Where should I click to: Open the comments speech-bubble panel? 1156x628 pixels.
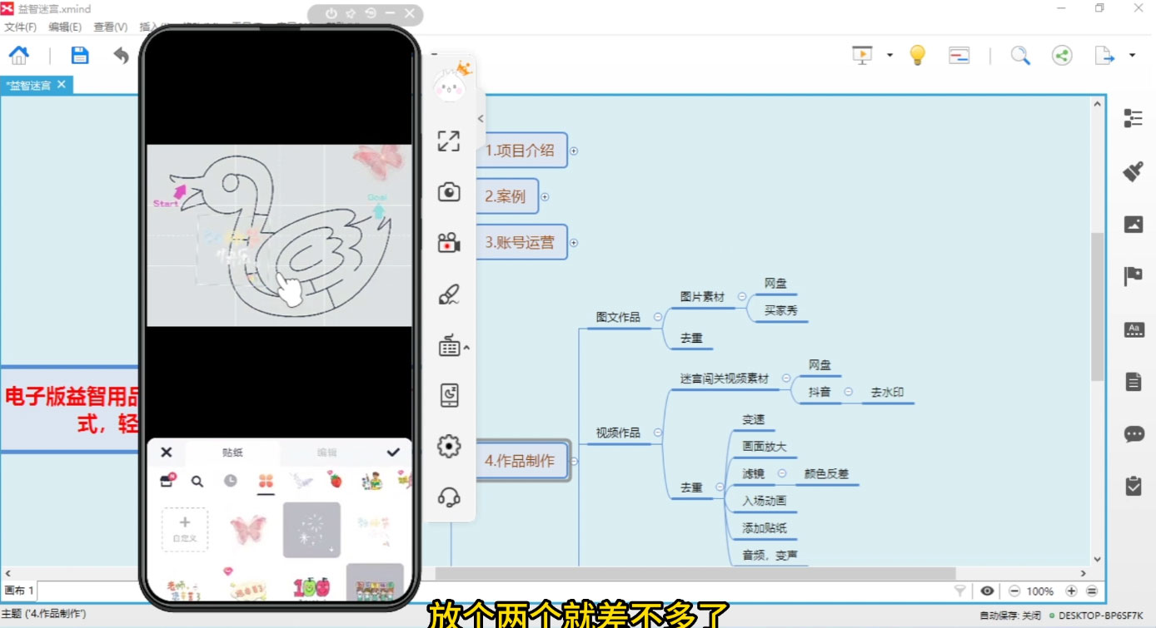[x=1134, y=433]
